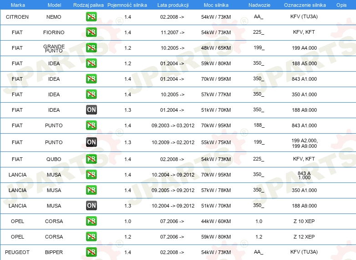Click the petrol icon for Peugeot Bipper
Screen dimensions: 356x260
[x=91, y=252]
